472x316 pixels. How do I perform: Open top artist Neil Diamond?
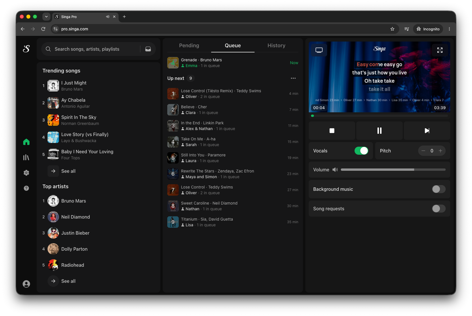click(x=99, y=217)
